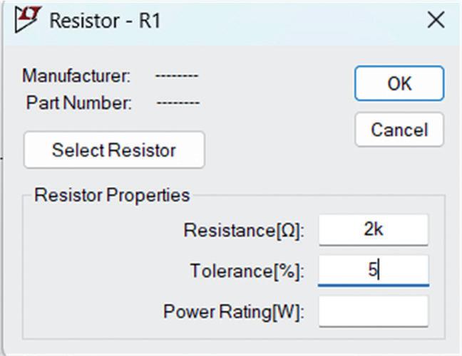
Task: Click the LTspice logo in title bar
Action: tap(26, 20)
